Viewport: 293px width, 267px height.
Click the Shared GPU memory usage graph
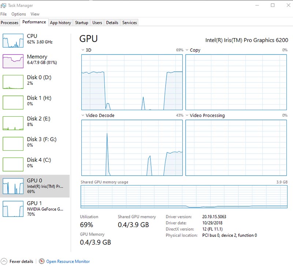coord(184,196)
